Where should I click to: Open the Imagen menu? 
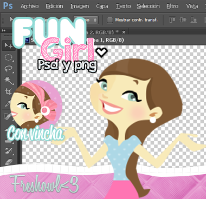point(80,6)
